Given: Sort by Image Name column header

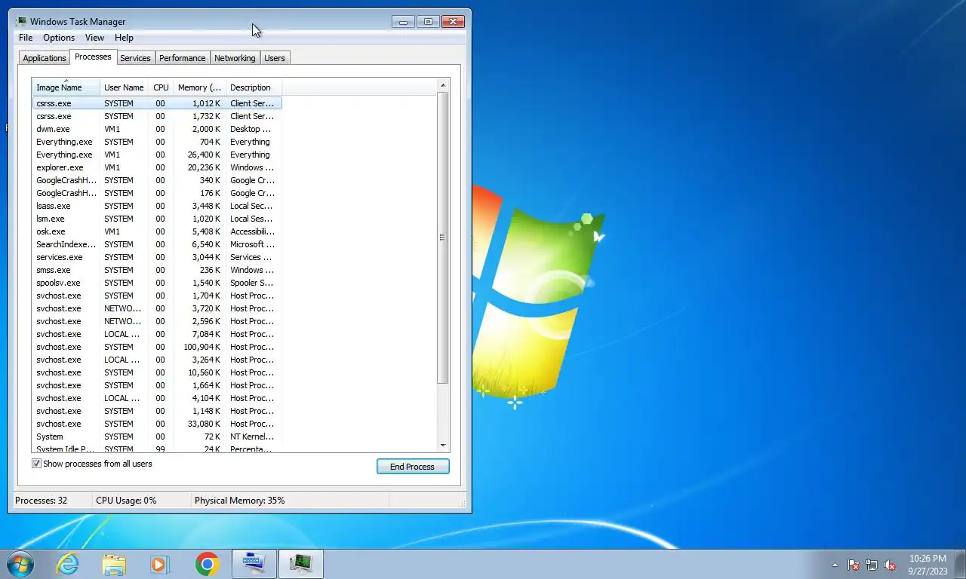Looking at the screenshot, I should [x=66, y=87].
